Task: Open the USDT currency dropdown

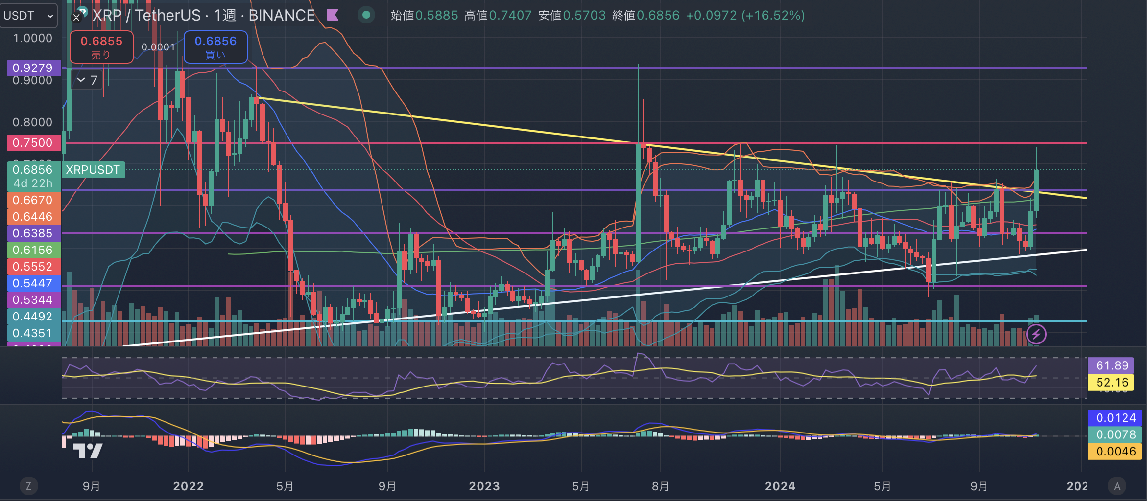Action: 28,16
